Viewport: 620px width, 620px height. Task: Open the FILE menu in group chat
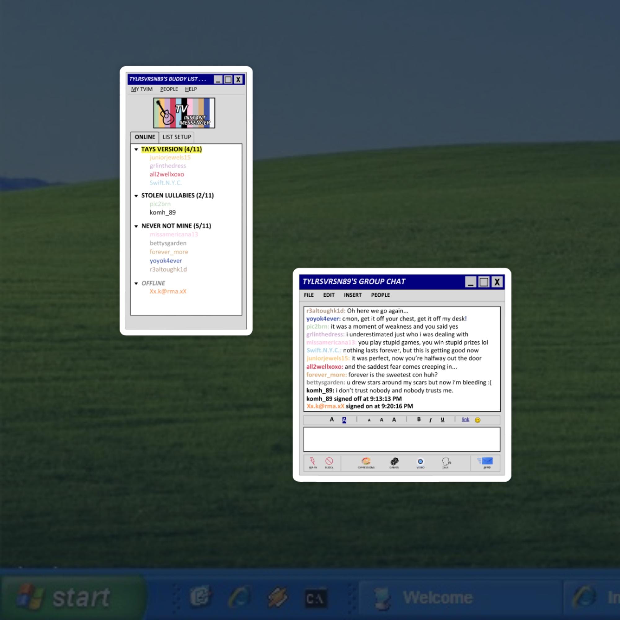coord(309,295)
